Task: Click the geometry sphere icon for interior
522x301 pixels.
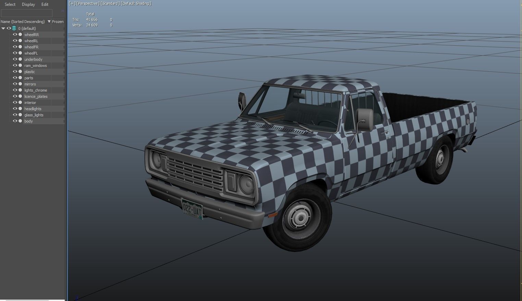Action: point(20,103)
